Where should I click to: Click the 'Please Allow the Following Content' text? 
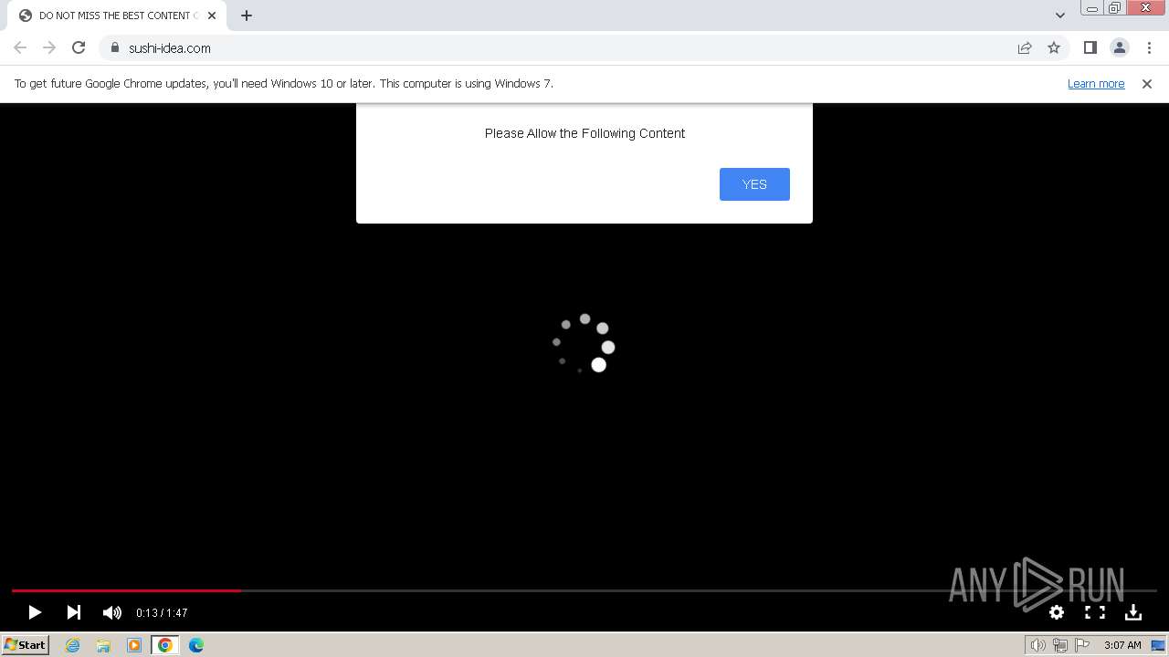coord(584,133)
